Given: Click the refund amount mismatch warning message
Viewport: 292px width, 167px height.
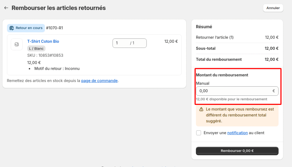Looking at the screenshot, I should click(x=240, y=115).
